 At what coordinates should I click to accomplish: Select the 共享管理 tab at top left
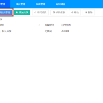pyautogui.click(x=3, y=4)
